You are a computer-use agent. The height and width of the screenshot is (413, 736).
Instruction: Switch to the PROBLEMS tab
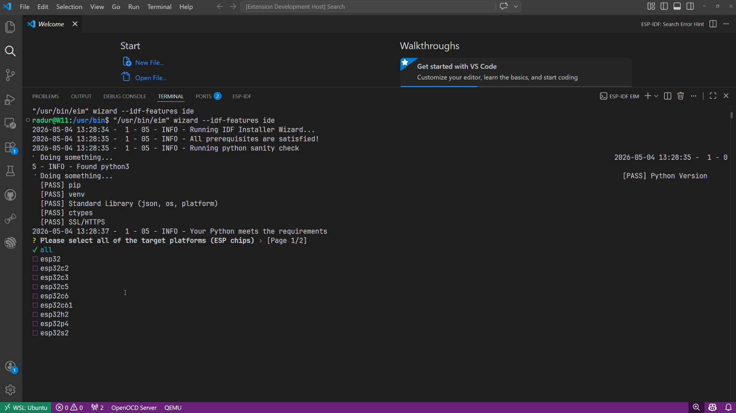click(x=46, y=96)
